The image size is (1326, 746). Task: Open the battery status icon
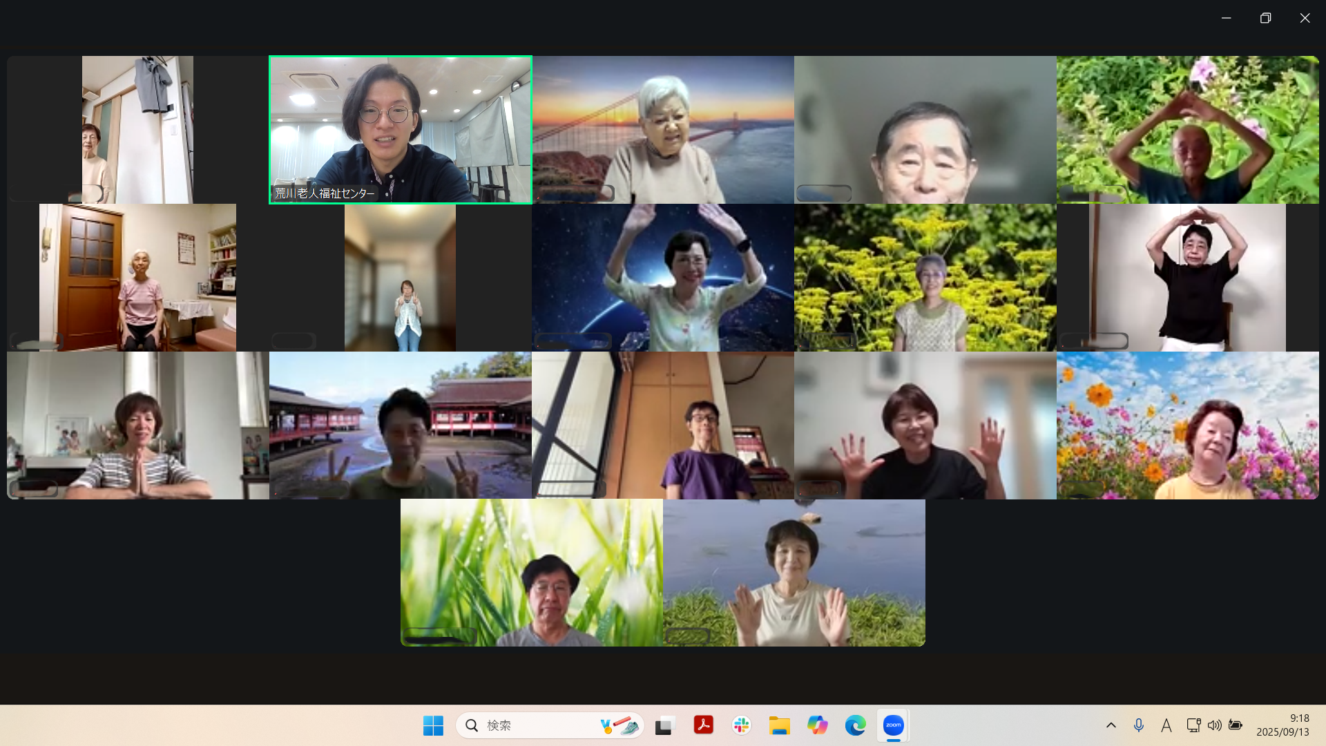1236,725
